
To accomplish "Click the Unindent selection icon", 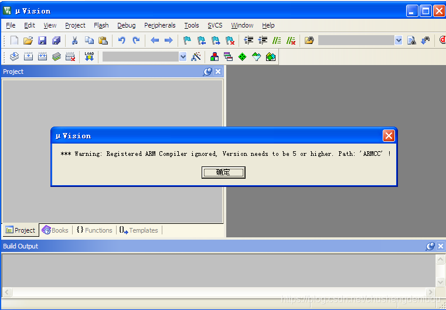I will point(263,40).
